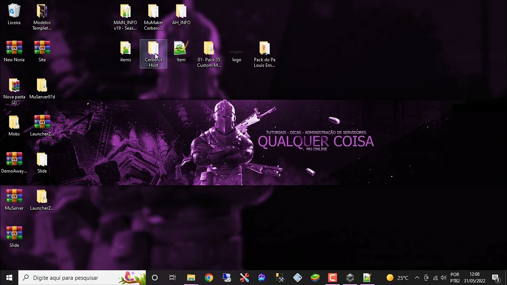Open the notification center
Viewport: 507px width, 285px height.
tap(496, 277)
